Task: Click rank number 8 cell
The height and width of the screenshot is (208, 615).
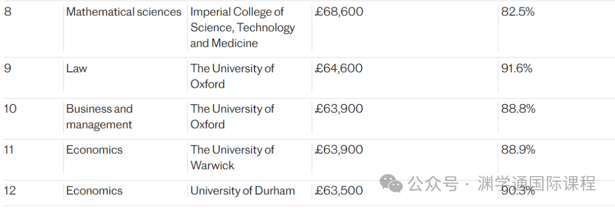Action: [x=7, y=12]
